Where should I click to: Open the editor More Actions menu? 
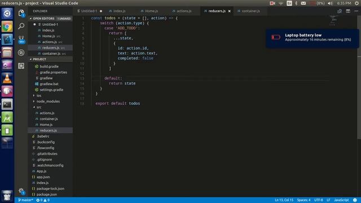pyautogui.click(x=356, y=11)
